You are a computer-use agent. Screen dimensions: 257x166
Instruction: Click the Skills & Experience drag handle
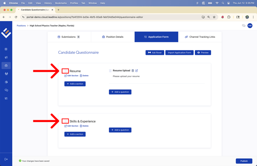[x=66, y=121]
